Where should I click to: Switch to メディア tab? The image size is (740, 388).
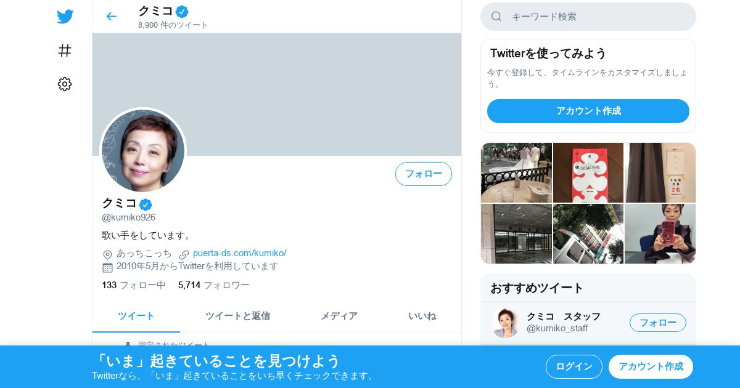339,316
